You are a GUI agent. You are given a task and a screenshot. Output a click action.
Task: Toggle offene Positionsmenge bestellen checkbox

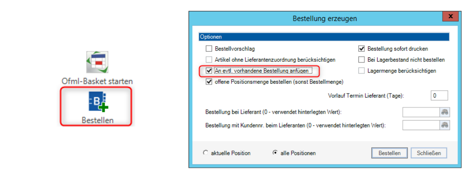(x=209, y=82)
